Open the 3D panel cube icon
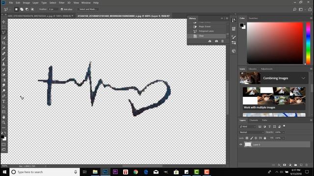 234,51
